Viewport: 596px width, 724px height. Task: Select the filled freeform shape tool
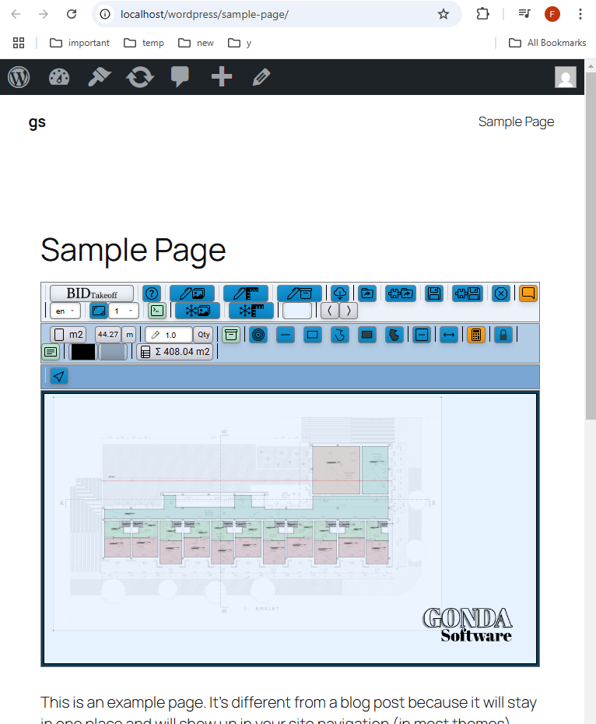click(x=394, y=335)
